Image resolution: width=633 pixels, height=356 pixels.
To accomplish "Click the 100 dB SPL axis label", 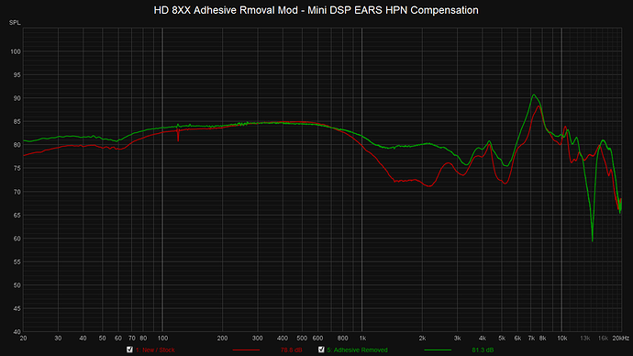I will click(x=16, y=51).
